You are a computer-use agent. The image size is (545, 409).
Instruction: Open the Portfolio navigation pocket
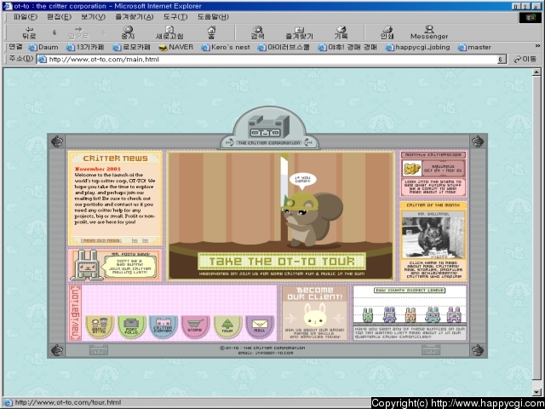pos(132,327)
